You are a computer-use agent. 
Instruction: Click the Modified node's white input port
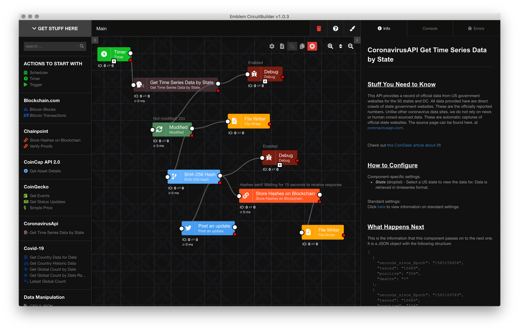pyautogui.click(x=153, y=129)
